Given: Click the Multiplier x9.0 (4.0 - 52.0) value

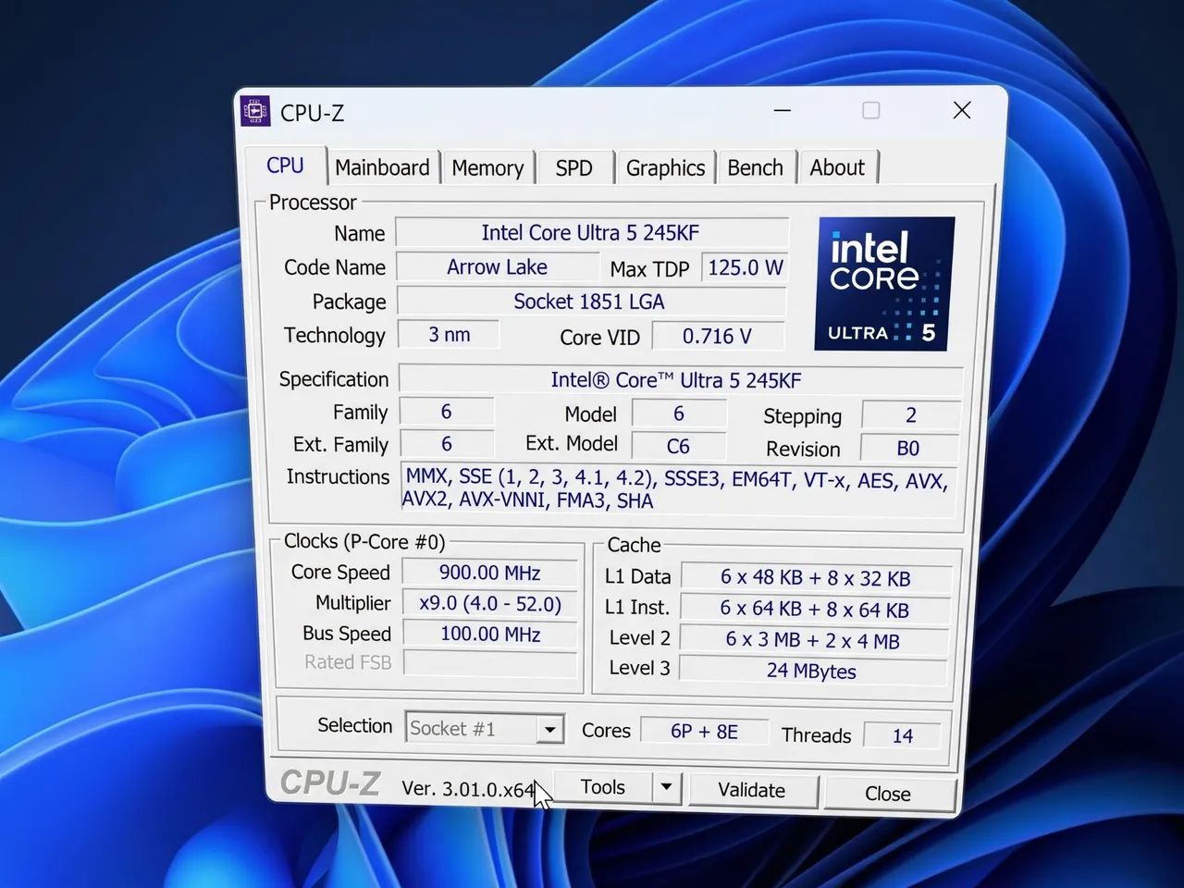Looking at the screenshot, I should (x=489, y=604).
